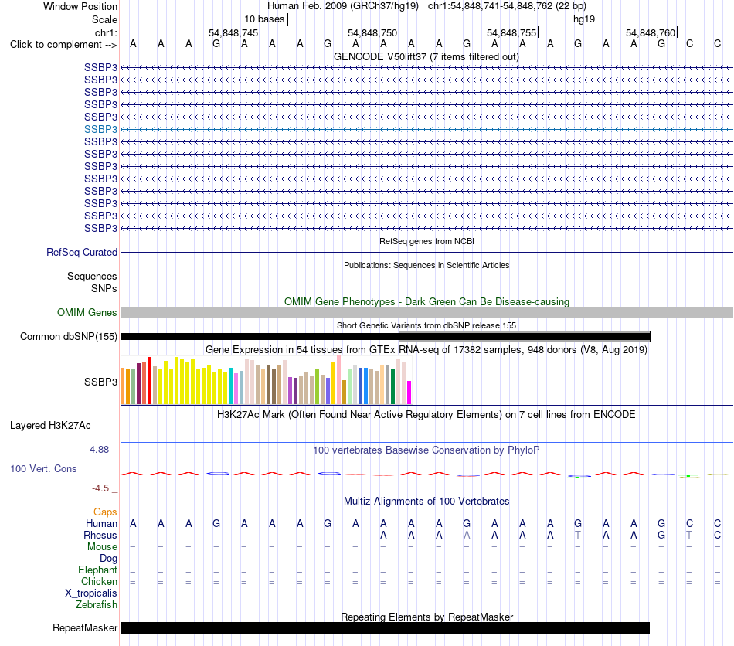Click the "RepeatMasker" track label
The image size is (734, 646).
click(85, 627)
